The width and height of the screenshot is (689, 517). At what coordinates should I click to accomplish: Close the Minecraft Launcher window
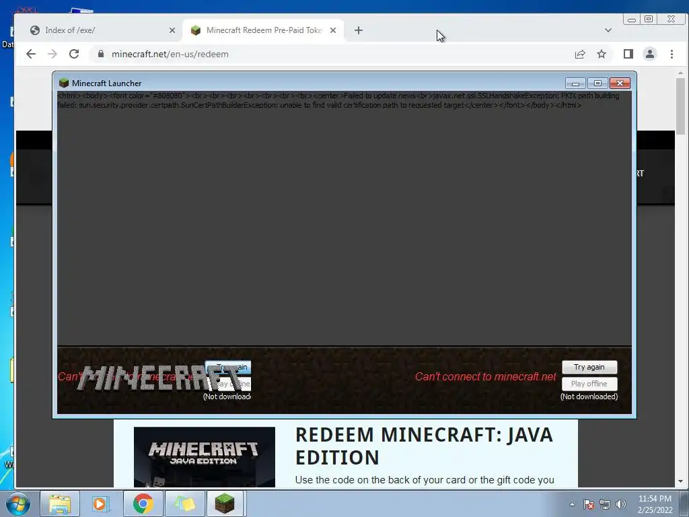coord(620,83)
